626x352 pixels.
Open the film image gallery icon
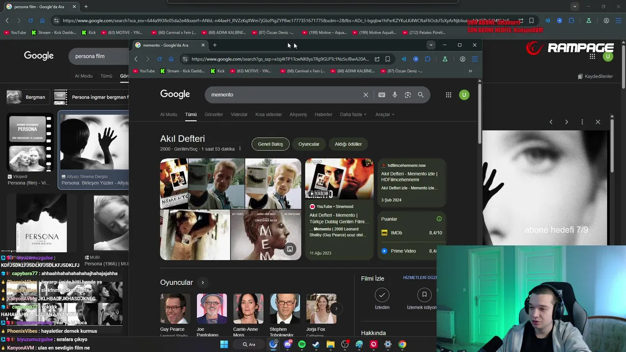click(x=290, y=249)
